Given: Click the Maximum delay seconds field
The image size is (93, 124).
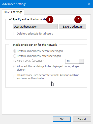Looking at the screenshot, I should [72, 61].
